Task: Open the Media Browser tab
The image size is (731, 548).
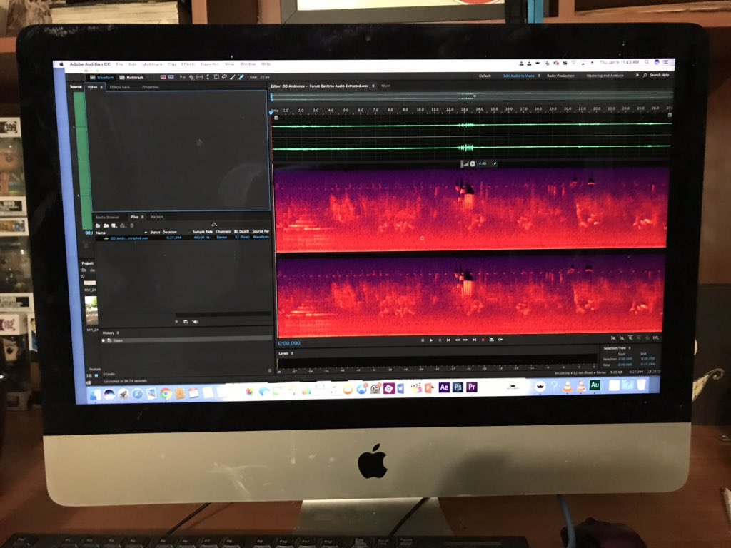Action: click(108, 217)
